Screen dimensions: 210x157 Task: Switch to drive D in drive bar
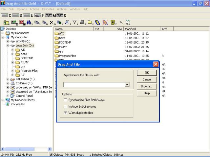point(17,15)
